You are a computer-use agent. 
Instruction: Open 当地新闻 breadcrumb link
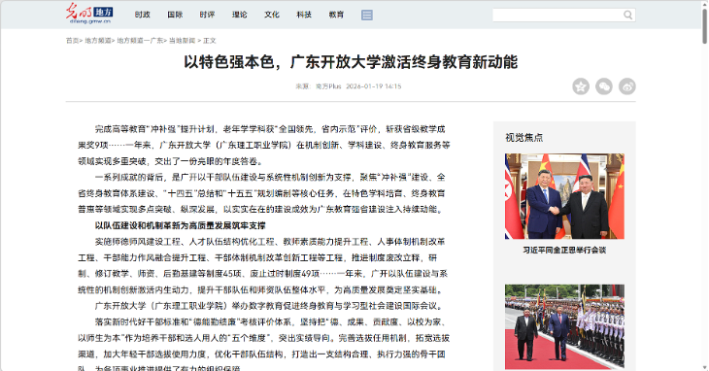pyautogui.click(x=182, y=41)
